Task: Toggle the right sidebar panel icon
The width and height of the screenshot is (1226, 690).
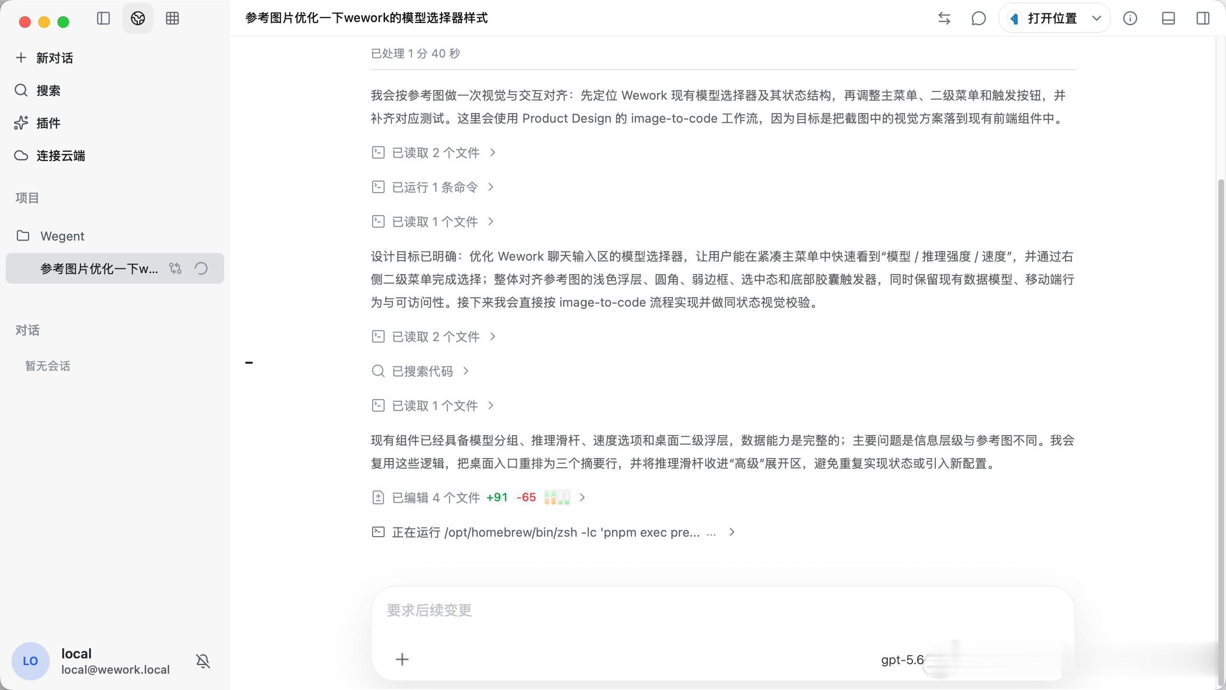Action: pos(1203,18)
